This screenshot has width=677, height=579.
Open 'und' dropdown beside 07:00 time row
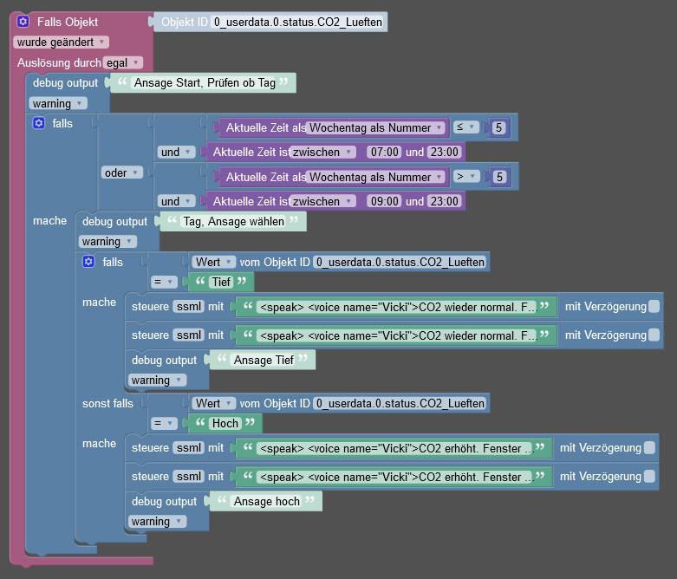pos(176,152)
